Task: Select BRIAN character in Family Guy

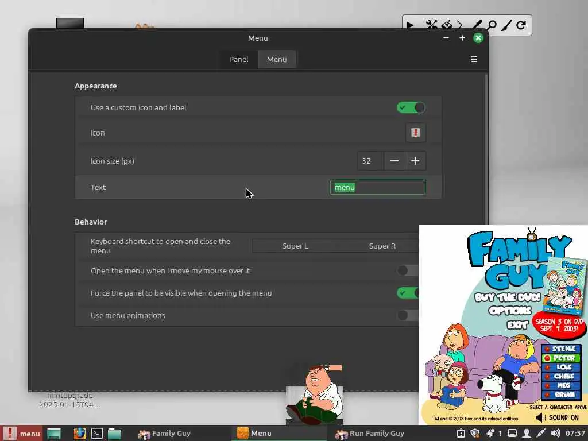Action: tap(561, 394)
